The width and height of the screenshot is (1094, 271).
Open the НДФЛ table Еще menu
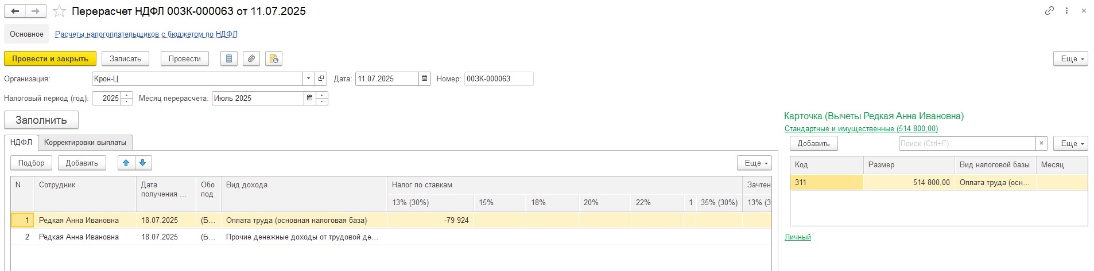click(754, 163)
